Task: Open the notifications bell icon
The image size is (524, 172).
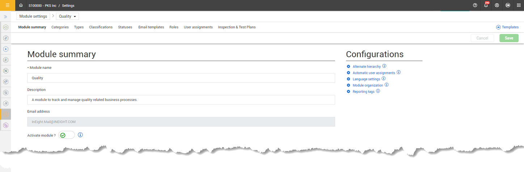Action: tap(486, 5)
